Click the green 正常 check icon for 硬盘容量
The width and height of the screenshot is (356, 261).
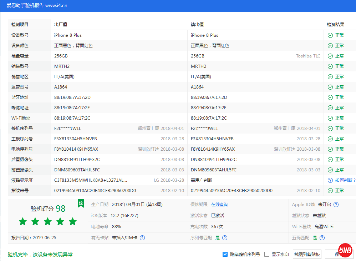pos(330,56)
